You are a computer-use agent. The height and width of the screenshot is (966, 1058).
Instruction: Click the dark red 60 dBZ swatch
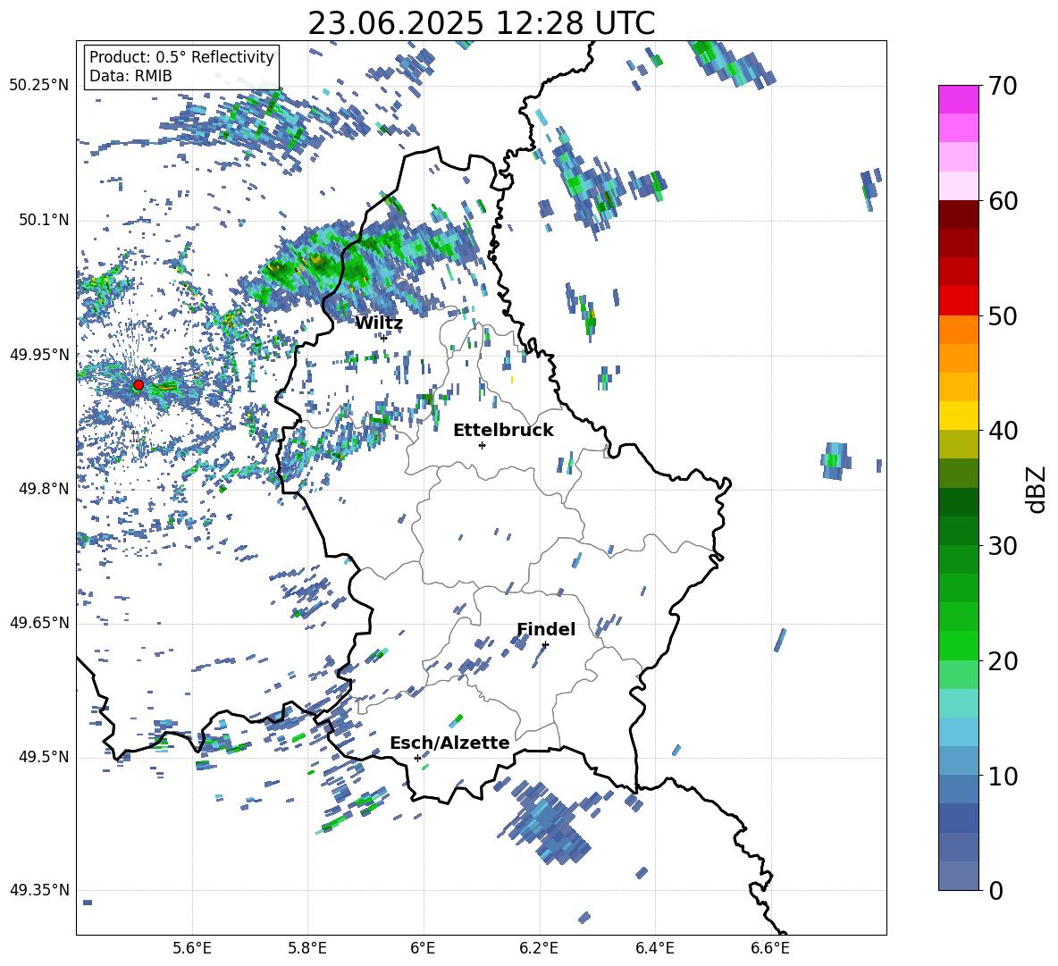click(958, 214)
